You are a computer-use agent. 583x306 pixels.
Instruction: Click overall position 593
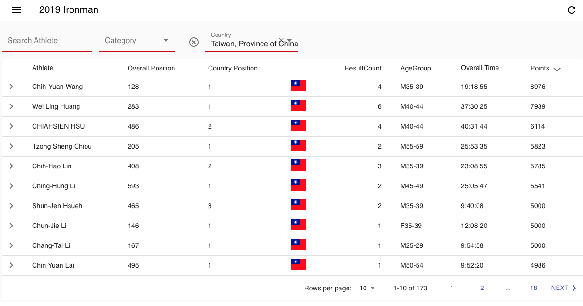point(133,186)
